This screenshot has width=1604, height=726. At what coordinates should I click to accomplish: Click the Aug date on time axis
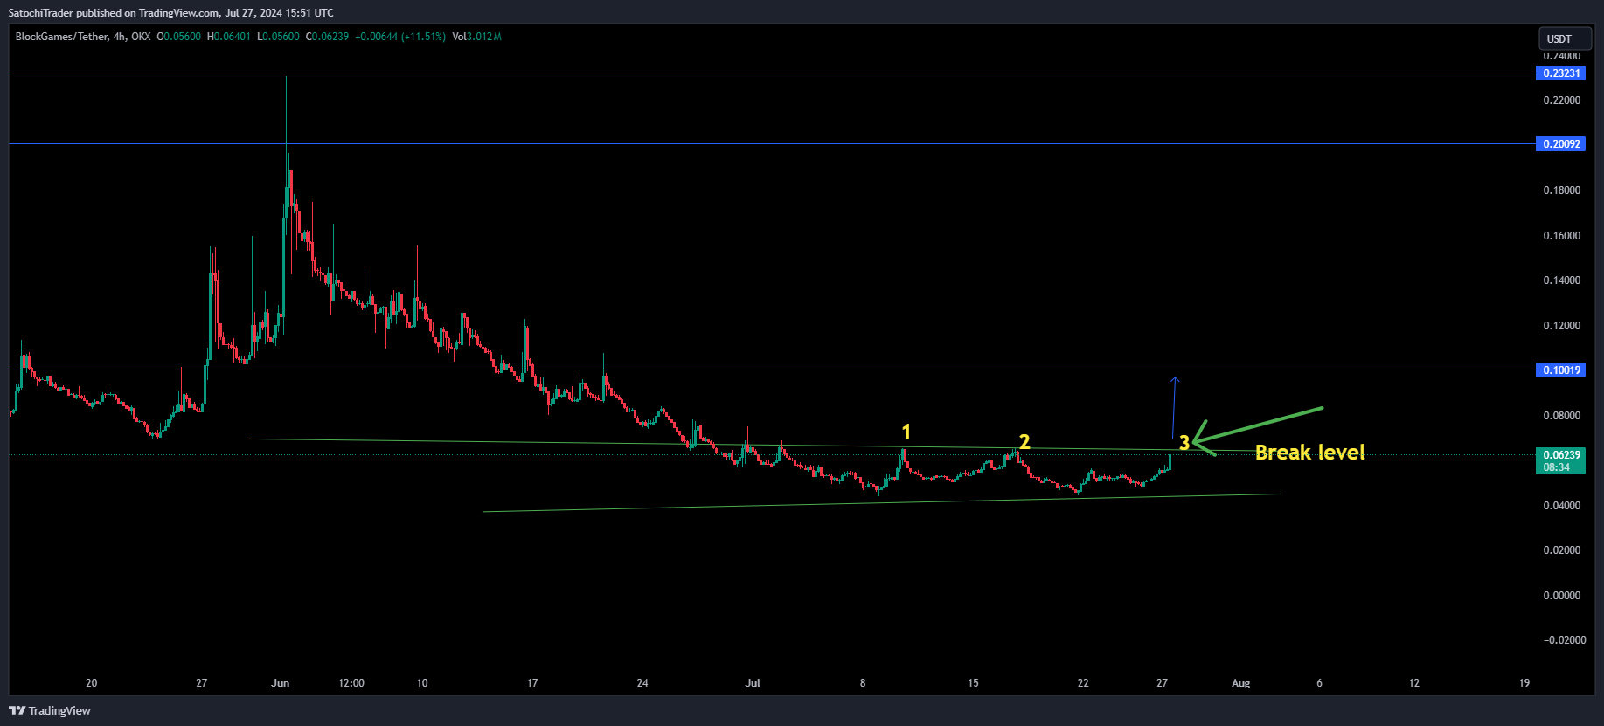[1240, 683]
